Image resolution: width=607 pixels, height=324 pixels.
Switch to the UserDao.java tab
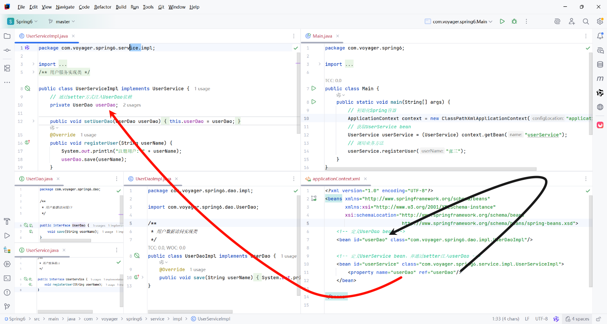39,179
